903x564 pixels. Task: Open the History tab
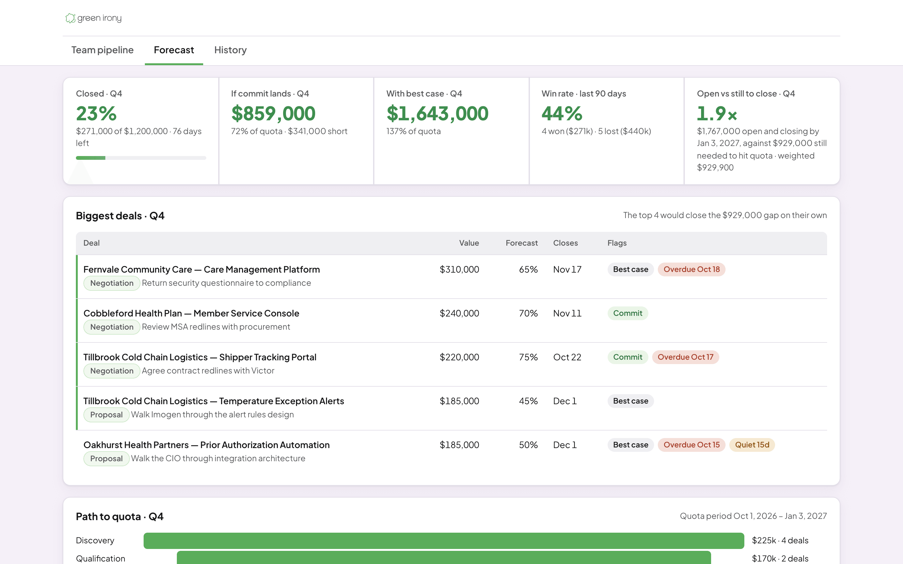tap(230, 50)
